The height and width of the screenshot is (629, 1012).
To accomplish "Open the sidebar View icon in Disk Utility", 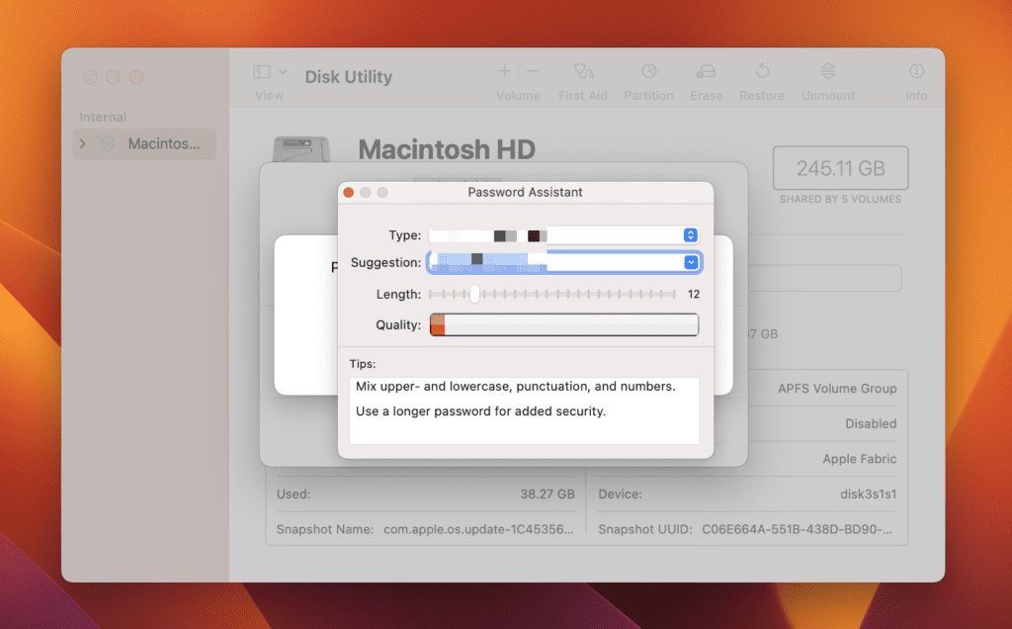I will pos(261,71).
